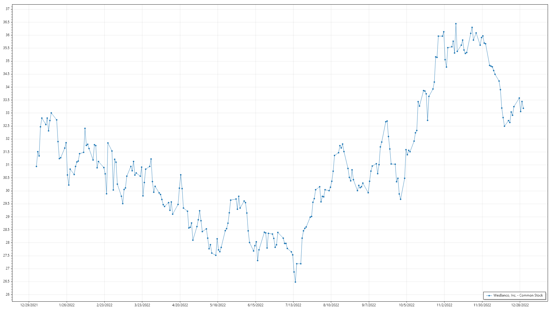Click the 12/29/2021 x-axis label
The height and width of the screenshot is (310, 552).
coord(29,305)
